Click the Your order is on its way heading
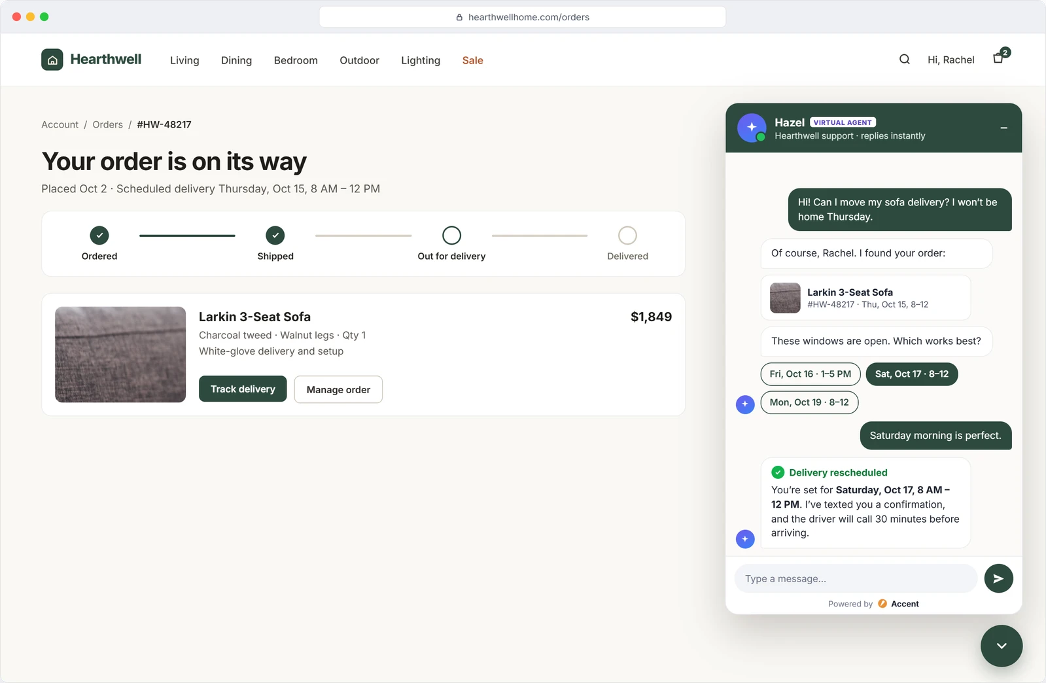 (174, 162)
